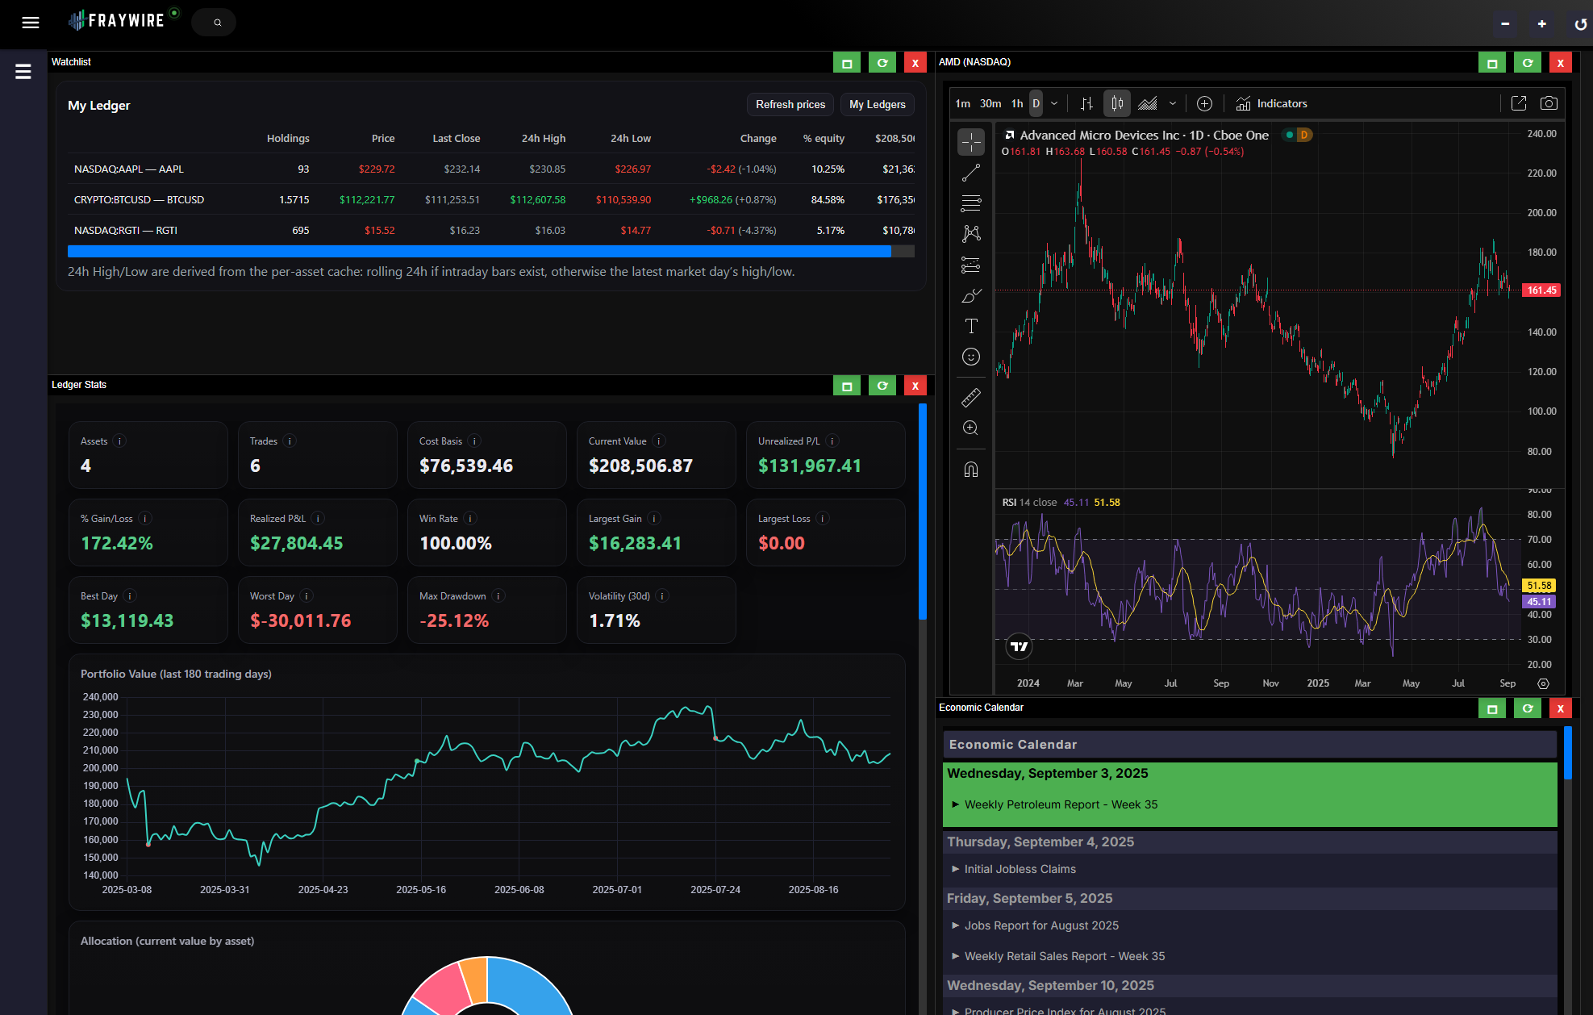This screenshot has height=1015, width=1593.
Task: Switch chart to candlestick style
Action: [1117, 103]
